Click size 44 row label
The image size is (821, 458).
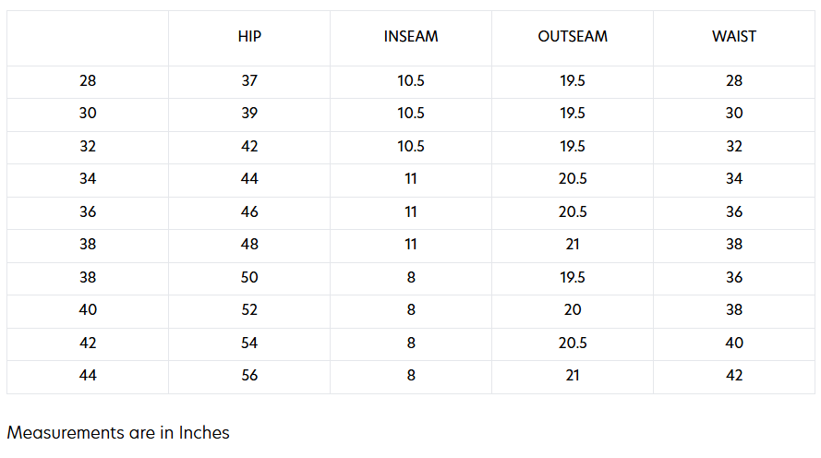point(88,376)
